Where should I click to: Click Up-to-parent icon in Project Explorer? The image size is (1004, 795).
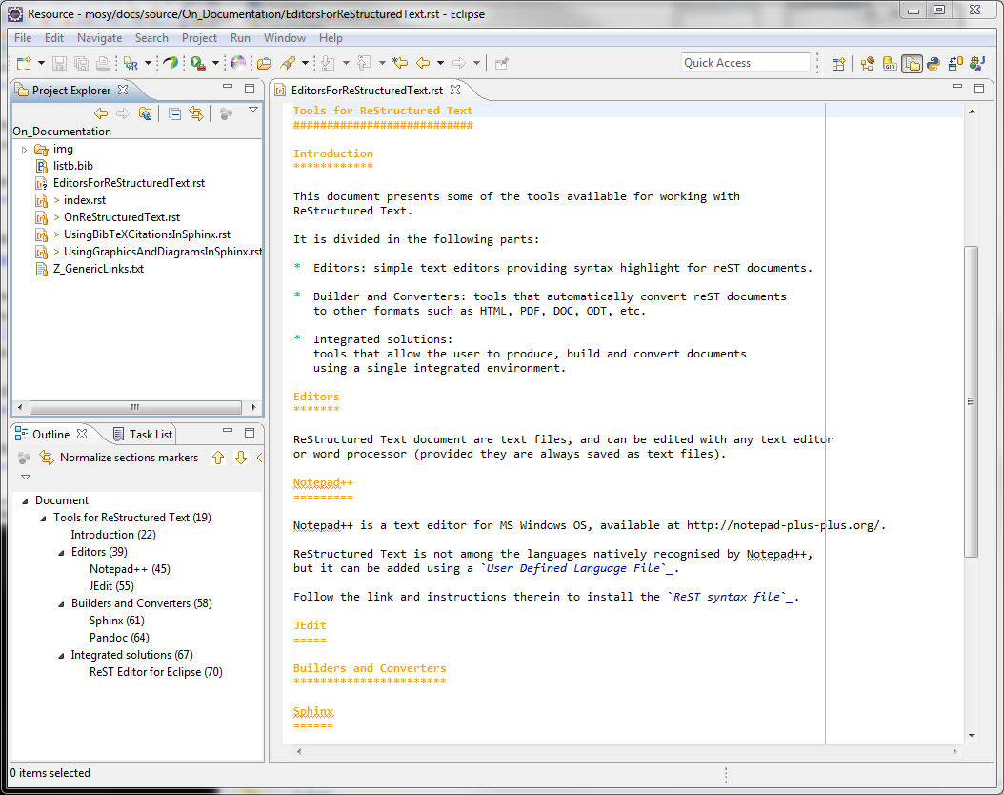pos(146,113)
